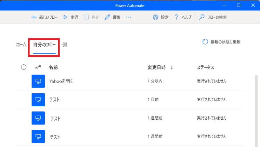
Task: Click status of Yahooを開く row
Action: click(x=211, y=81)
